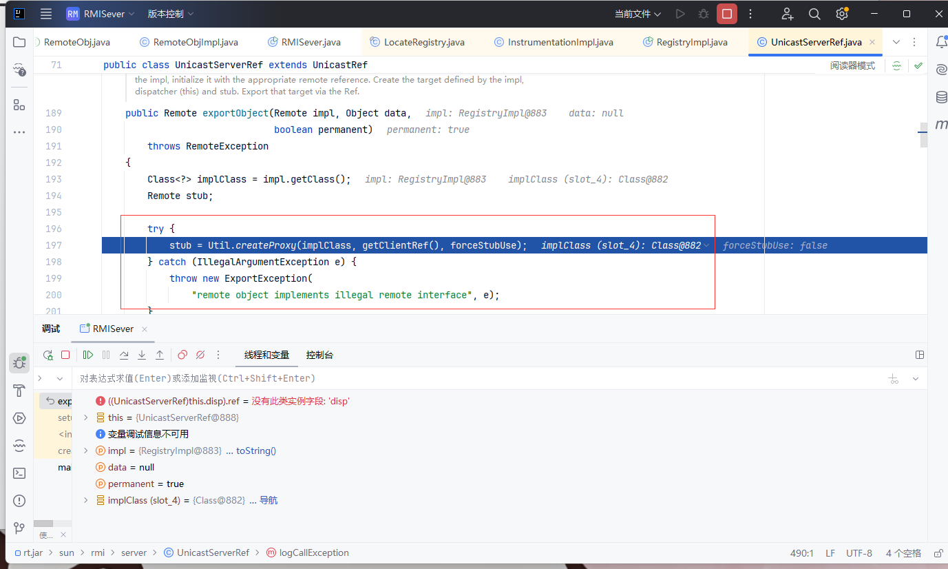Open View Breakpoints icon
The height and width of the screenshot is (569, 948).
pyautogui.click(x=182, y=355)
